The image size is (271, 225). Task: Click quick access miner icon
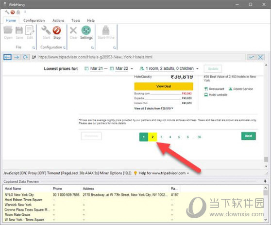click(x=18, y=12)
